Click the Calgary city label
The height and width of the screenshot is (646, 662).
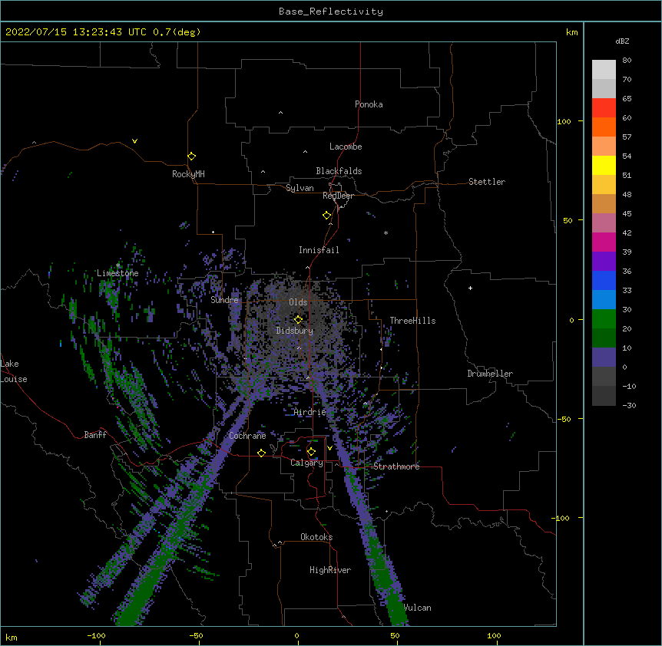tap(306, 463)
